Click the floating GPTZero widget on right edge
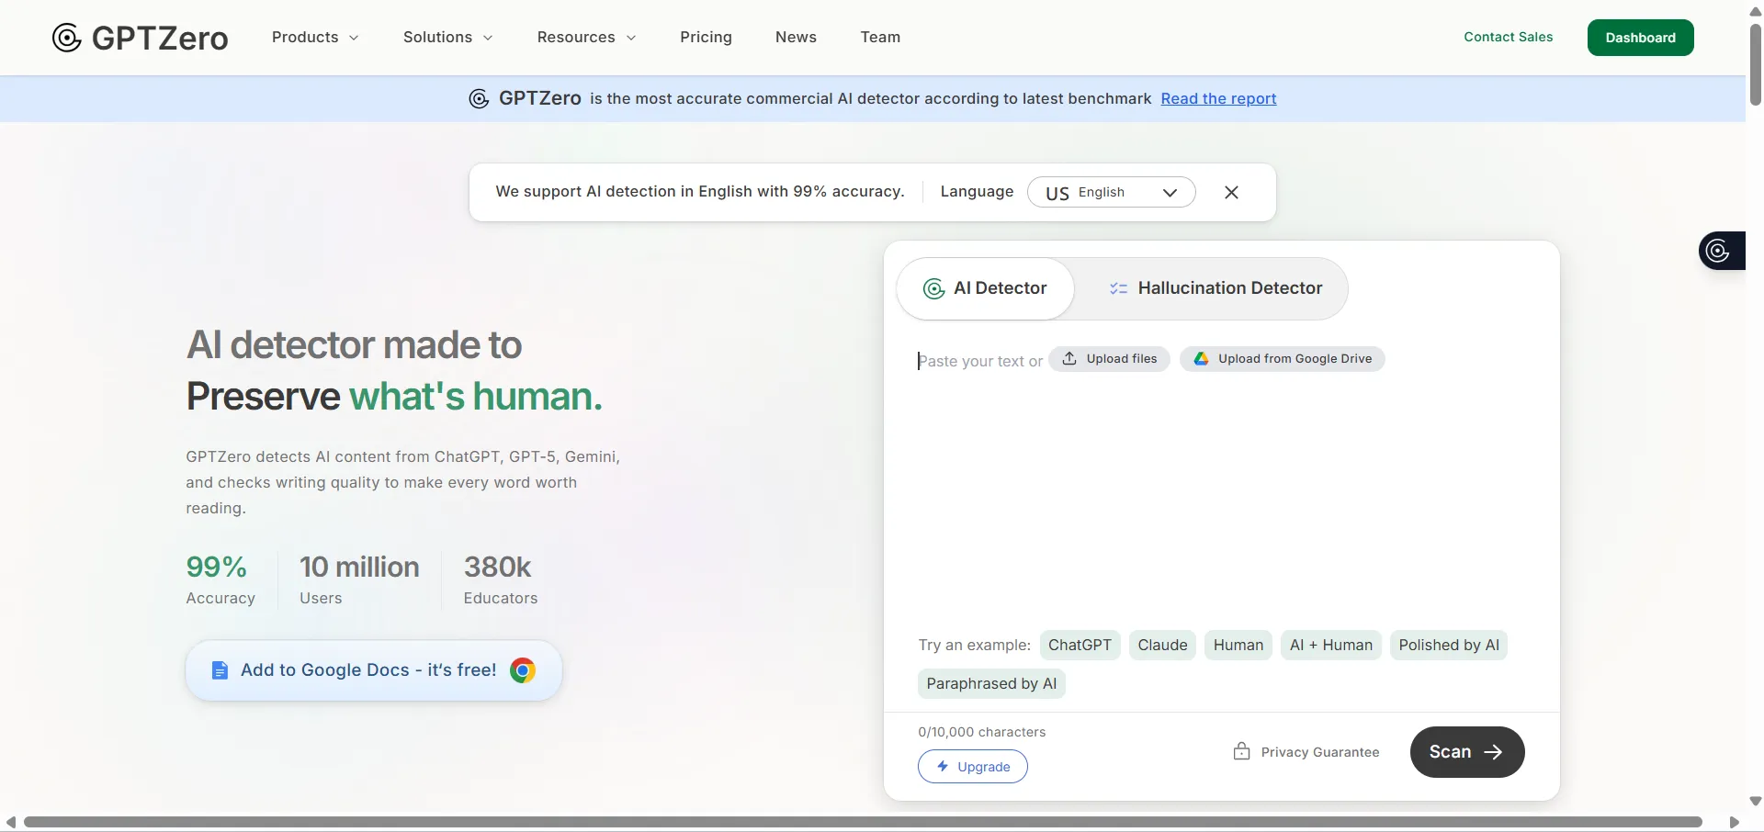Image resolution: width=1764 pixels, height=832 pixels. pyautogui.click(x=1720, y=251)
